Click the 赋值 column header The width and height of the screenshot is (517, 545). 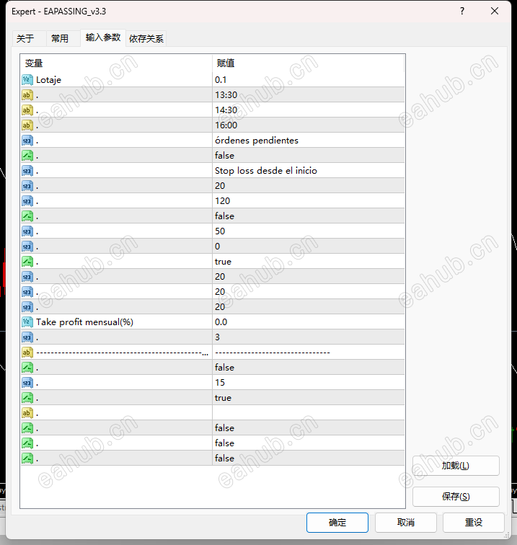(x=226, y=63)
